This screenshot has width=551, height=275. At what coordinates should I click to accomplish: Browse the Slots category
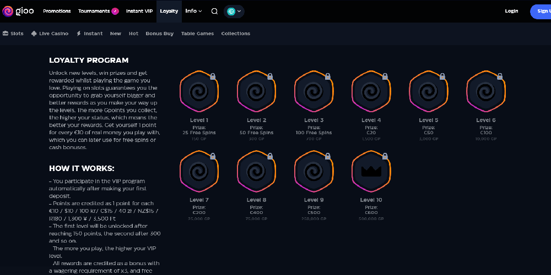(13, 34)
